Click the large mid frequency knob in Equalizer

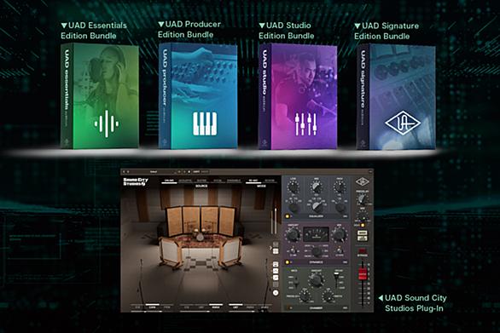click(317, 207)
